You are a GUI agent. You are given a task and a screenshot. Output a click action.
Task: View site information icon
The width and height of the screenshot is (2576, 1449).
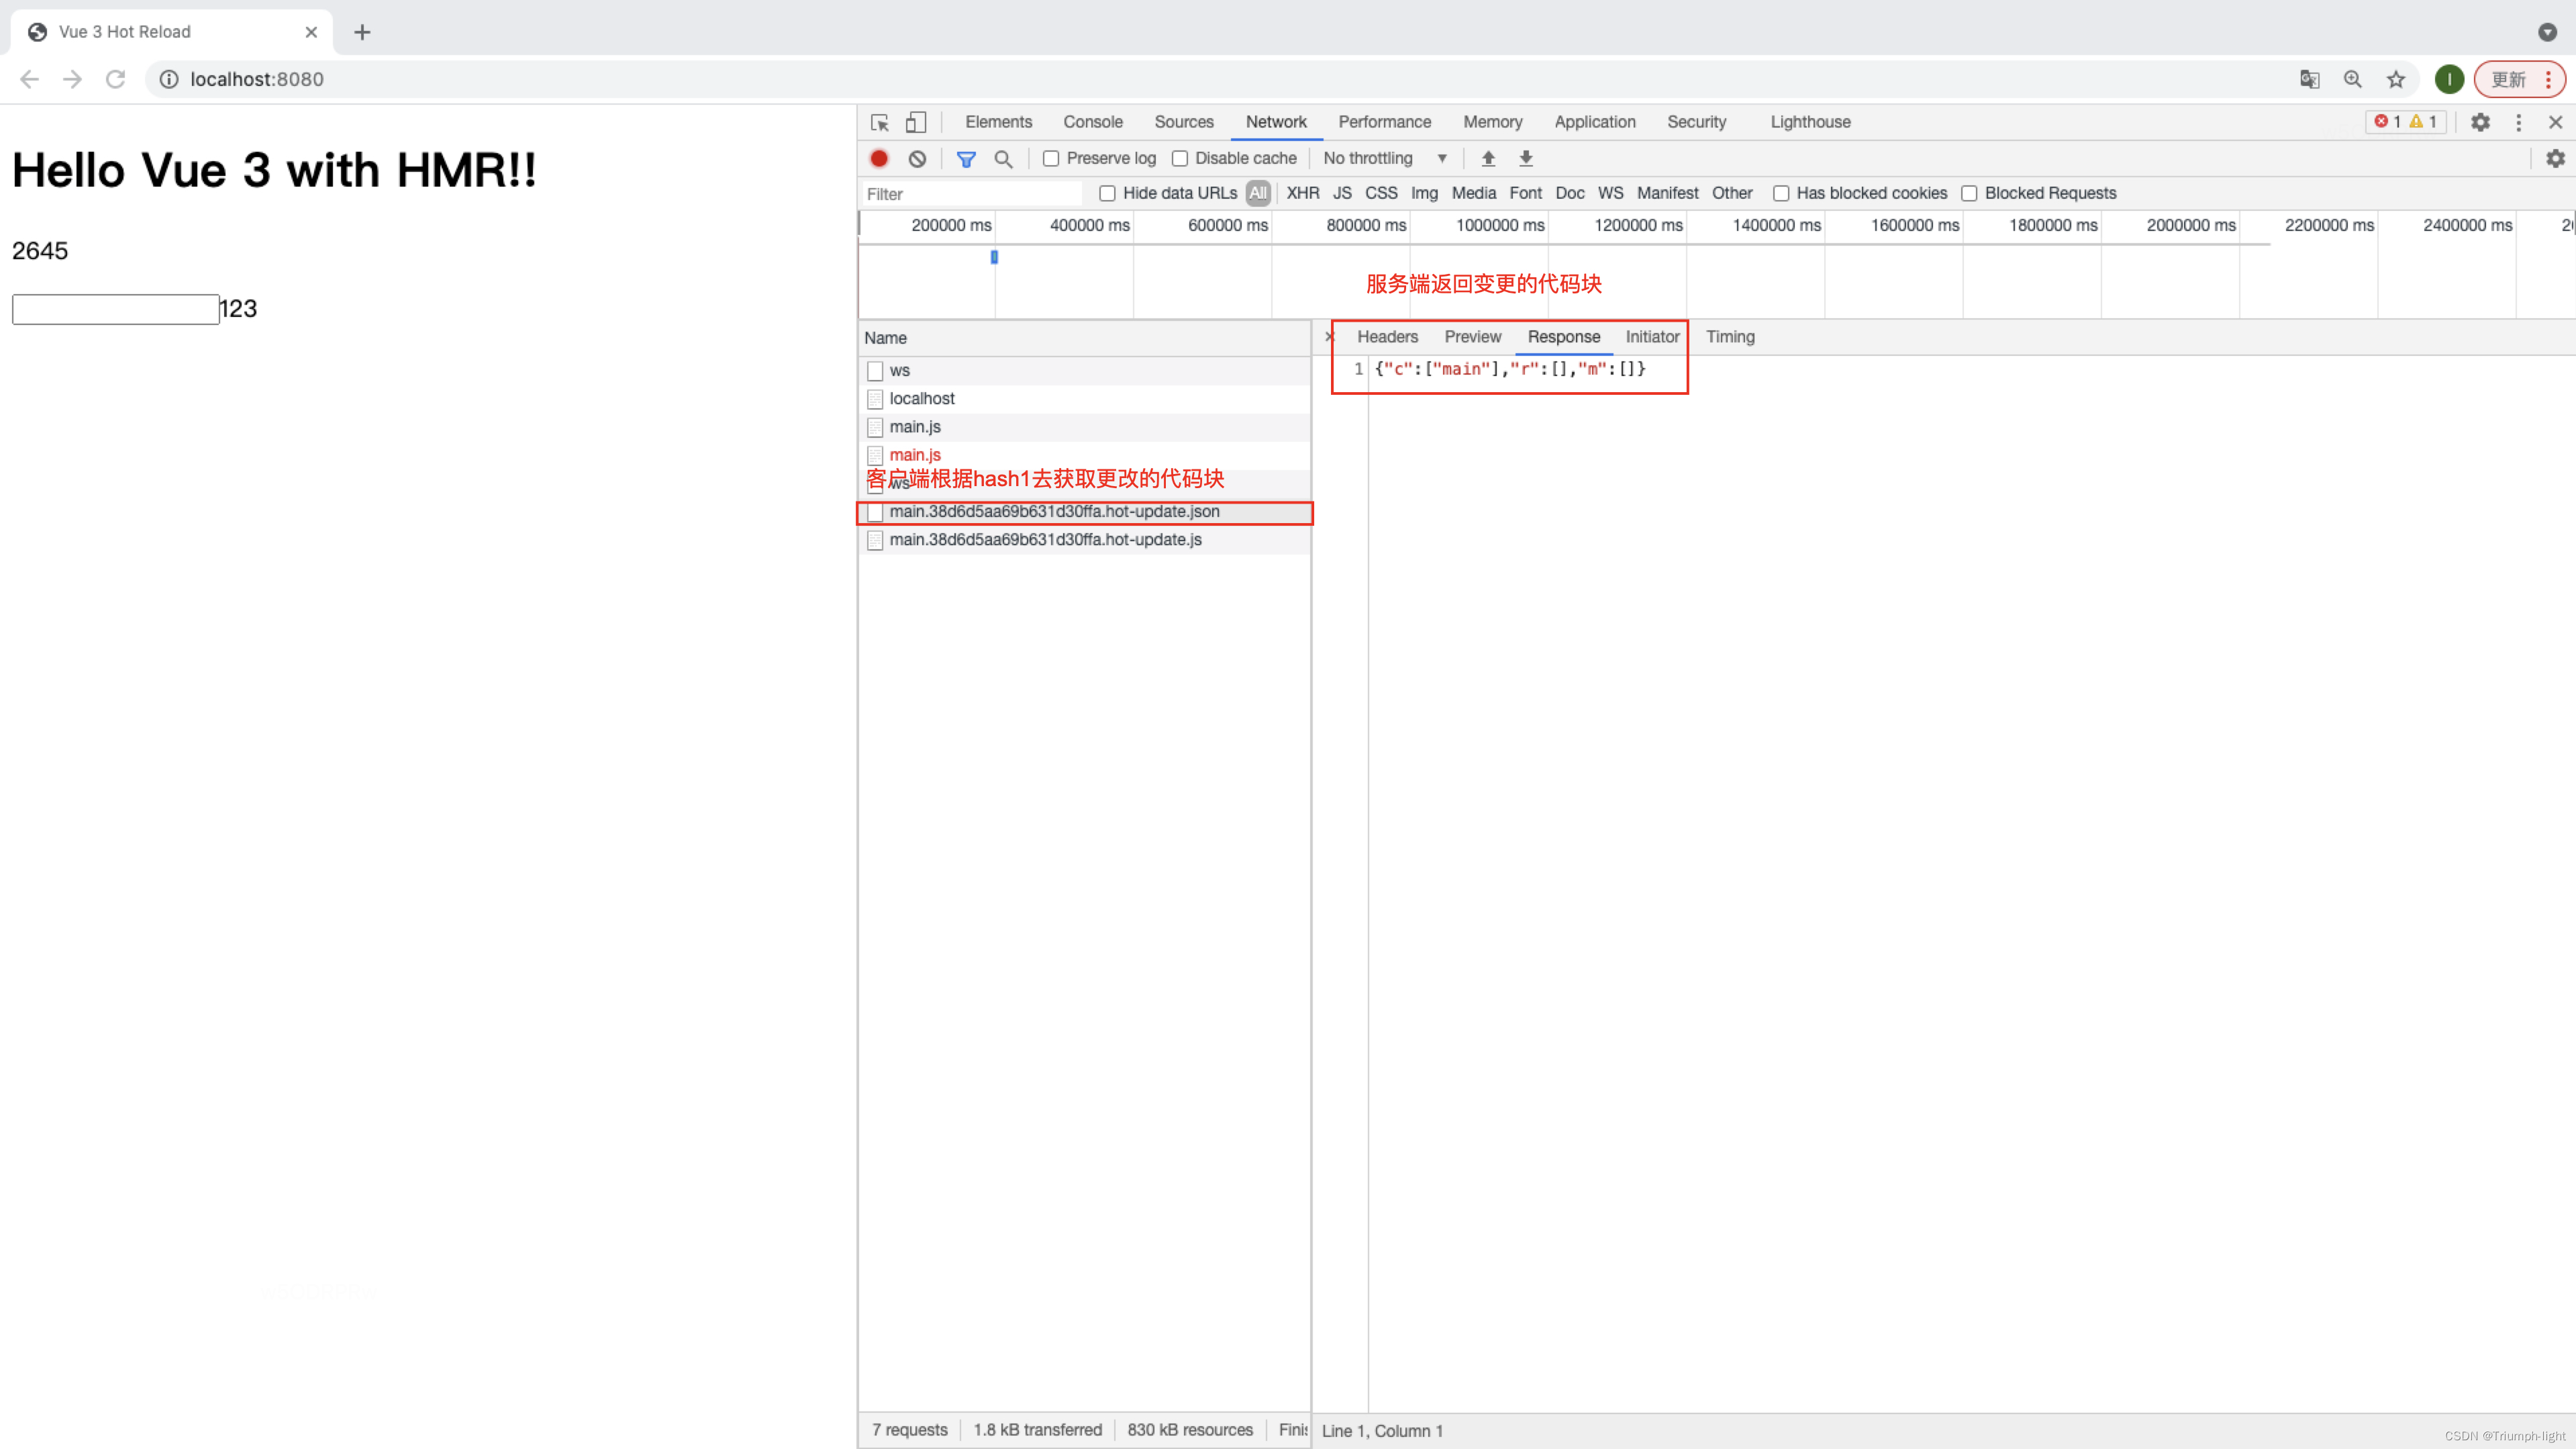(169, 79)
